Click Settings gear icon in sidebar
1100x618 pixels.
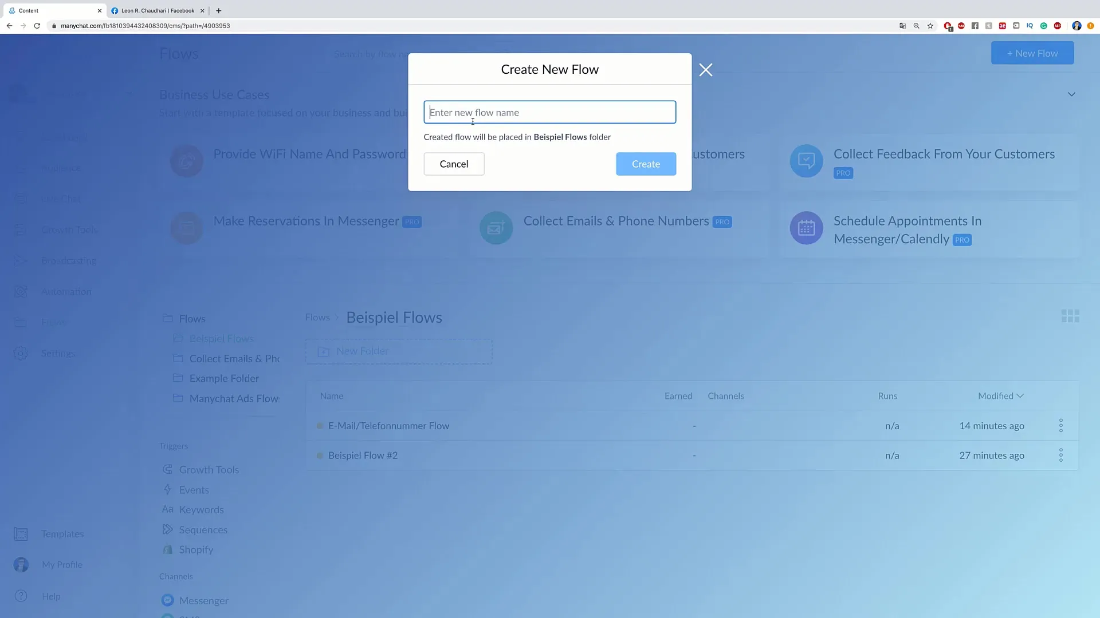(21, 354)
